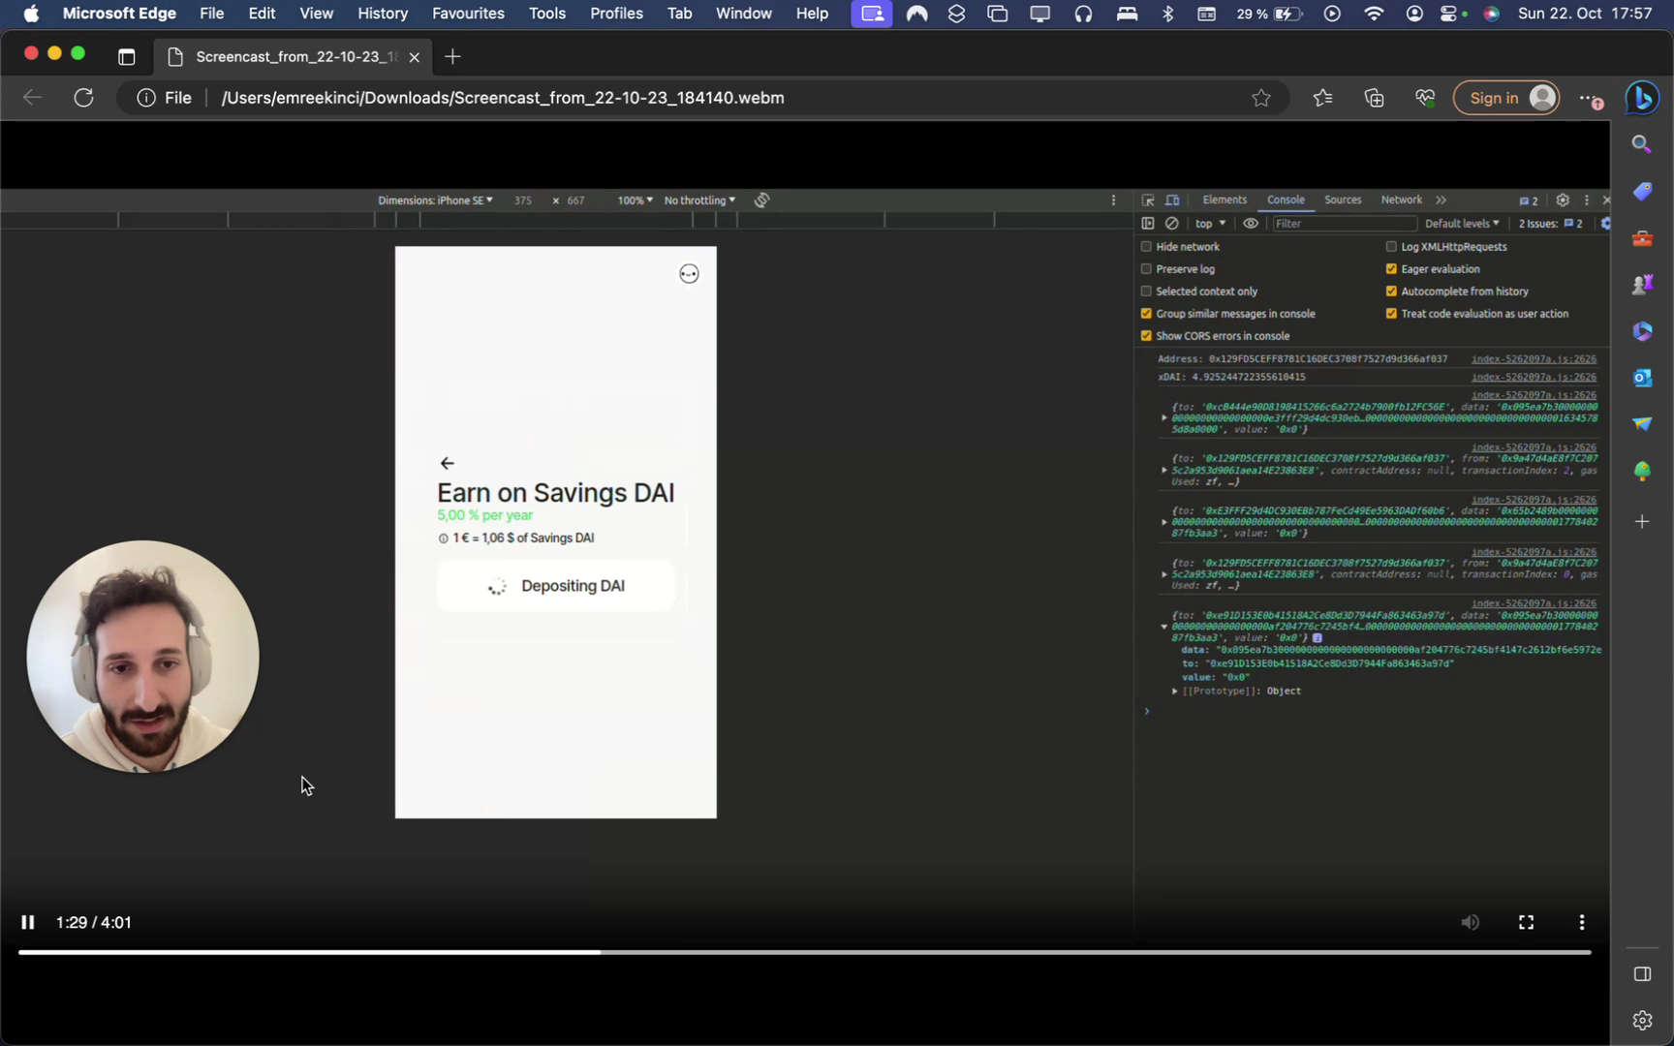Open a new tab
The image size is (1674, 1046).
(x=452, y=57)
